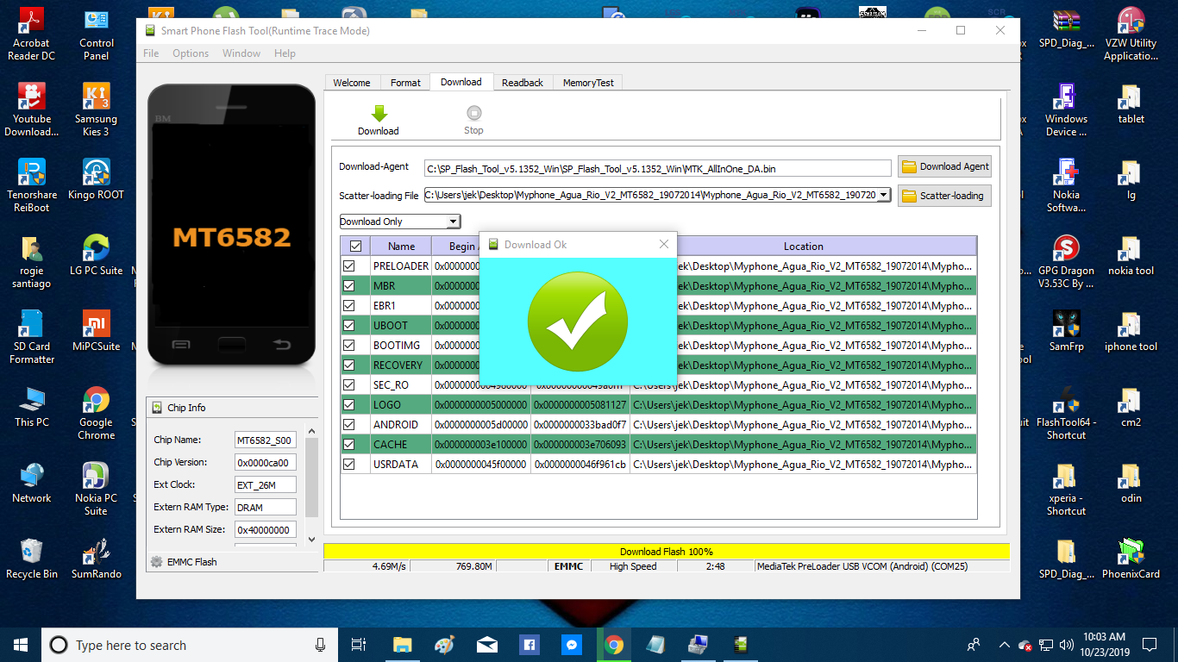
Task: Close the Download Ok dialog
Action: pyautogui.click(x=663, y=245)
